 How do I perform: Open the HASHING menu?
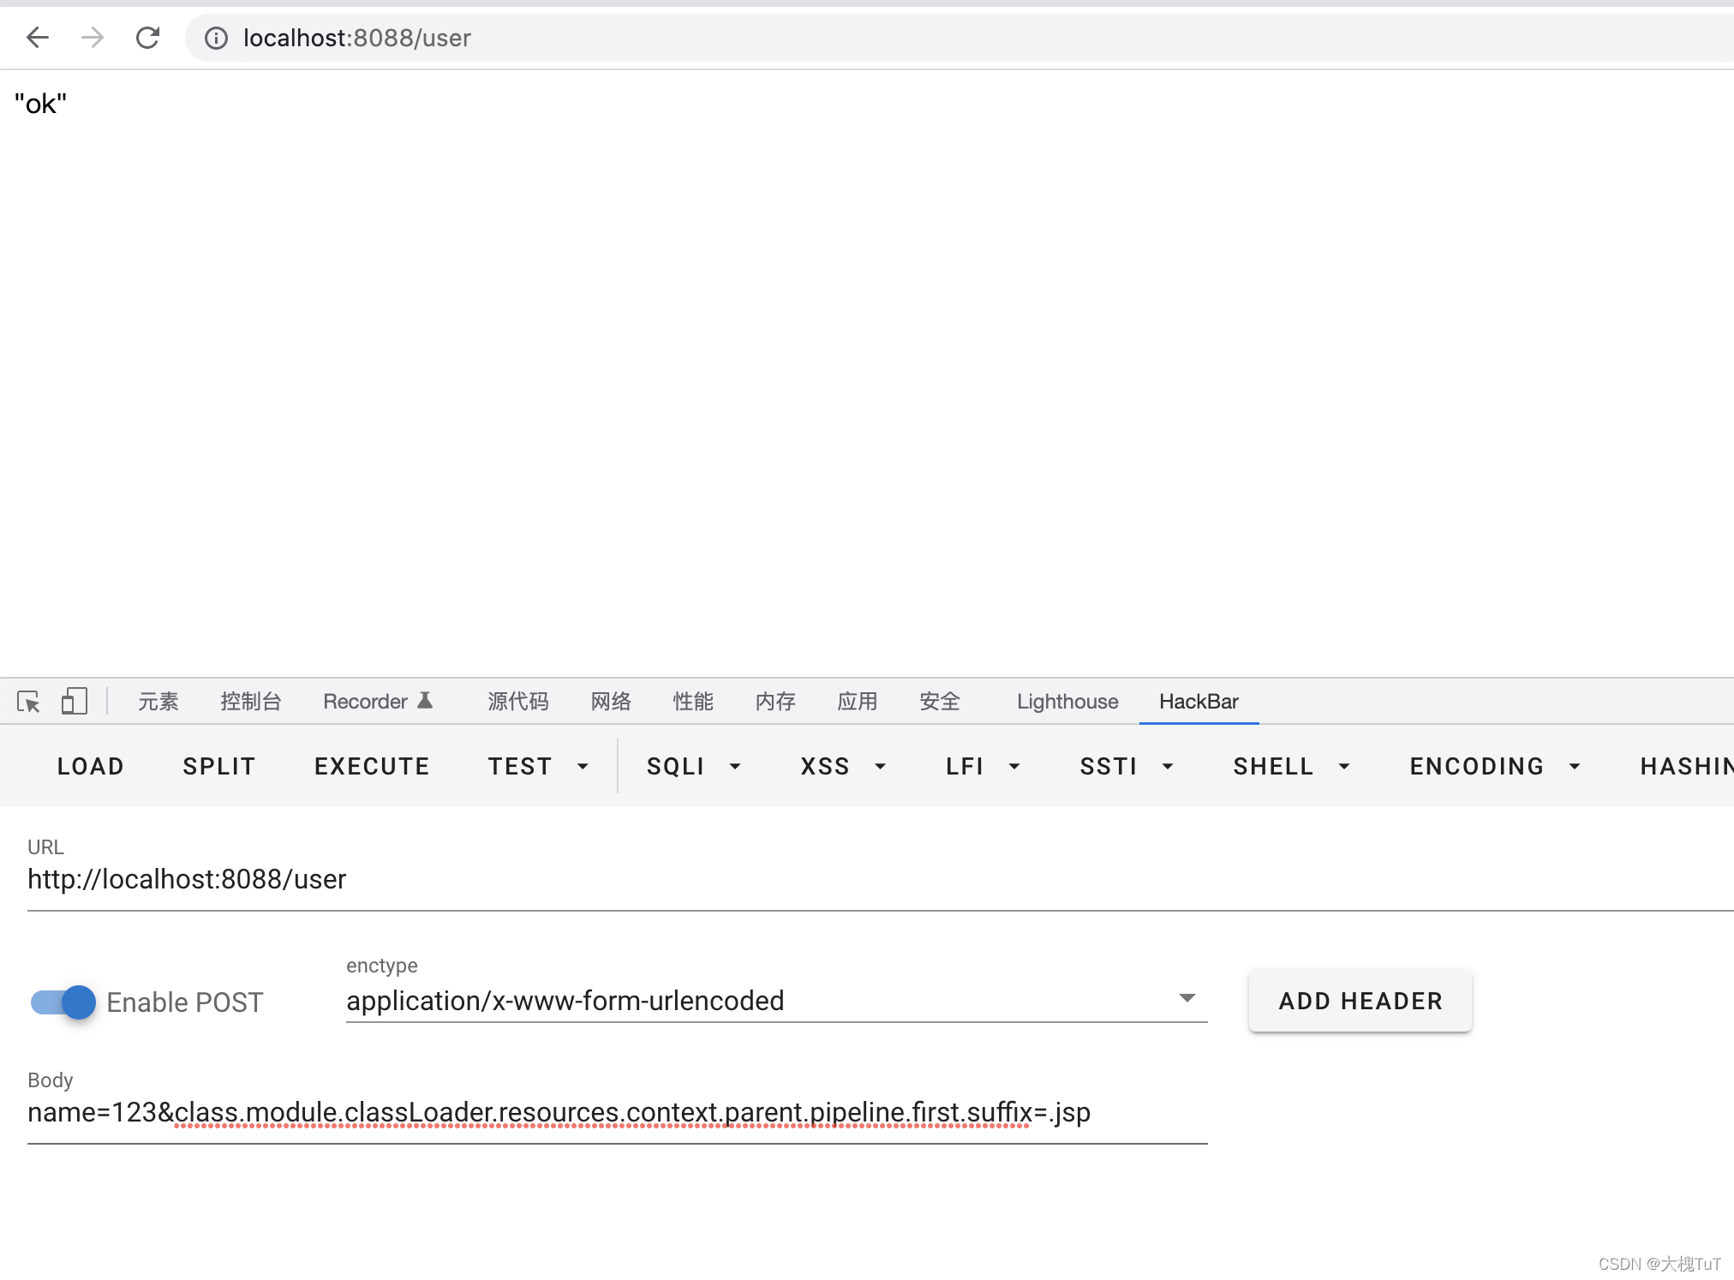point(1686,766)
